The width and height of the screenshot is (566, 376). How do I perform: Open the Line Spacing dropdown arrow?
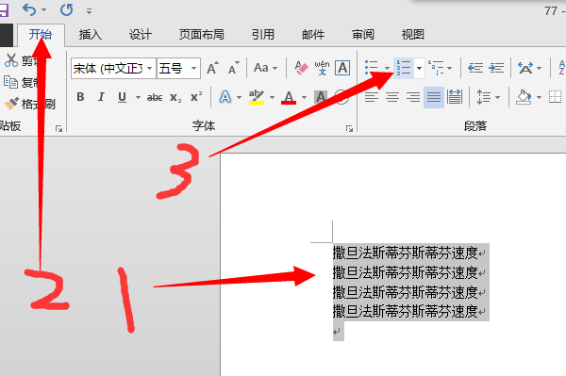(497, 97)
